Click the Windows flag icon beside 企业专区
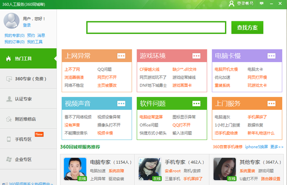This screenshot has height=185, width=287. (9, 159)
